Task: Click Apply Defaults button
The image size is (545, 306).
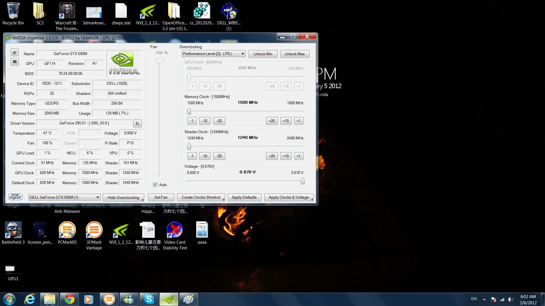Action: tap(244, 197)
